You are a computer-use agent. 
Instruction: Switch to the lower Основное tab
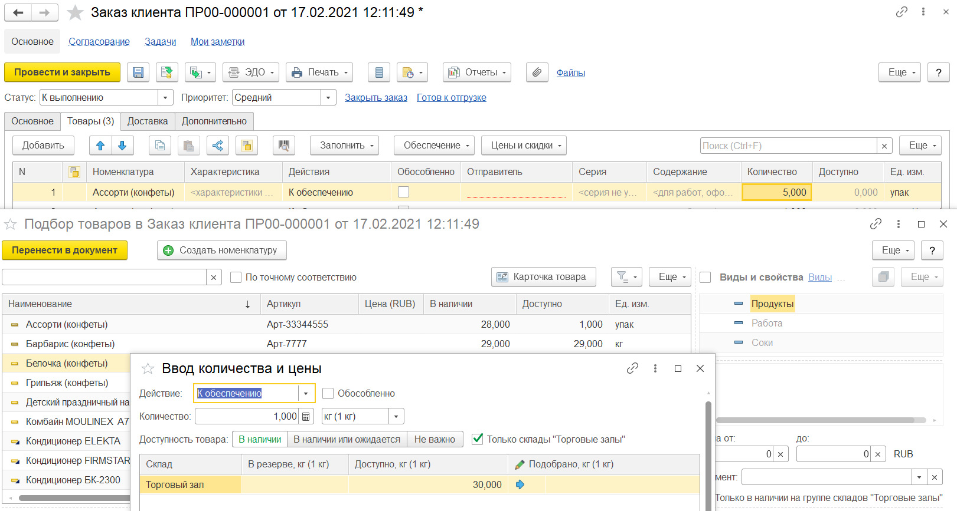coord(32,121)
